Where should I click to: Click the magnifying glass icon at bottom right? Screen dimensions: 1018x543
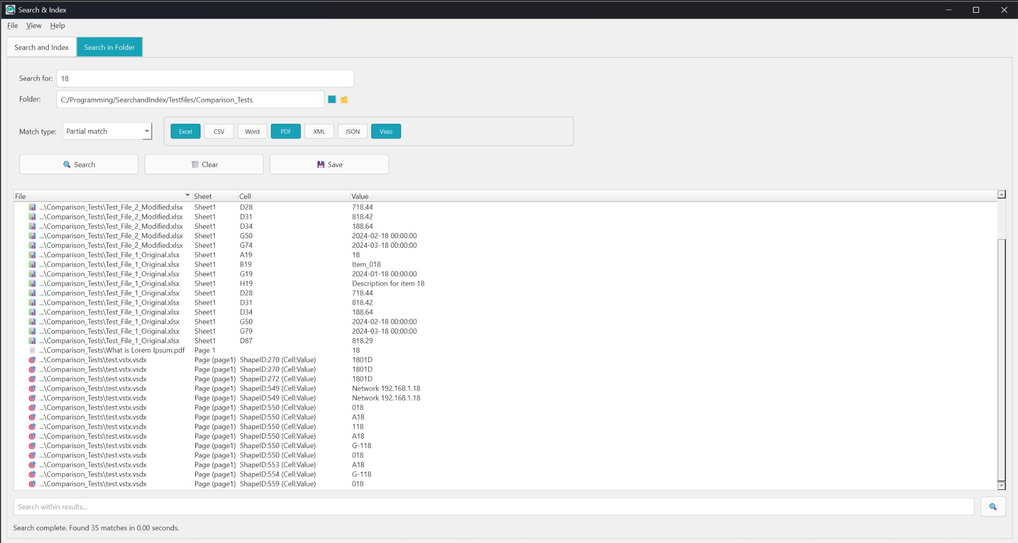[993, 506]
